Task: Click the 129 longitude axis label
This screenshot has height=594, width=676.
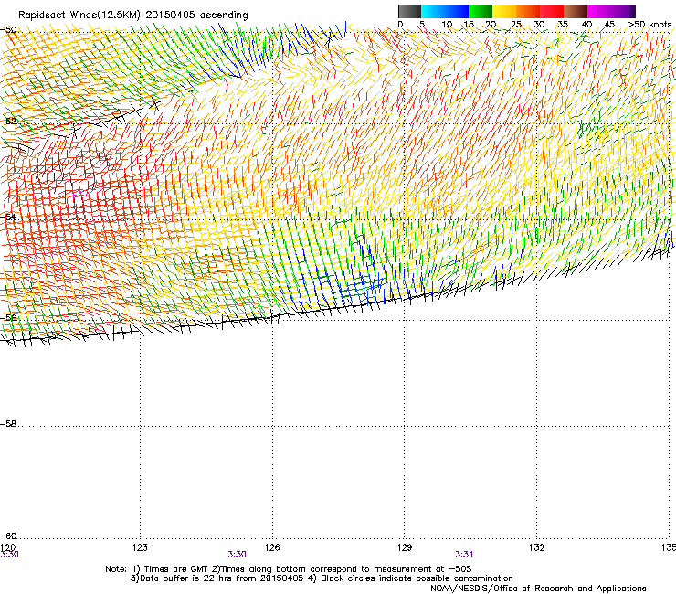Action: coord(405,547)
